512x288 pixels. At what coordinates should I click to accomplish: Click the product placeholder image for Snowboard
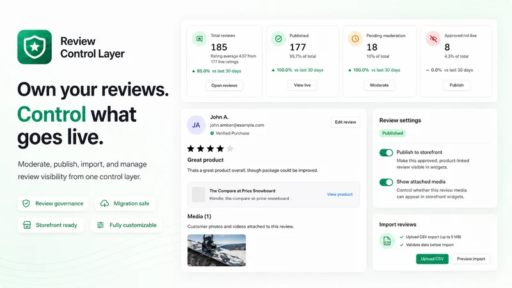(198, 195)
